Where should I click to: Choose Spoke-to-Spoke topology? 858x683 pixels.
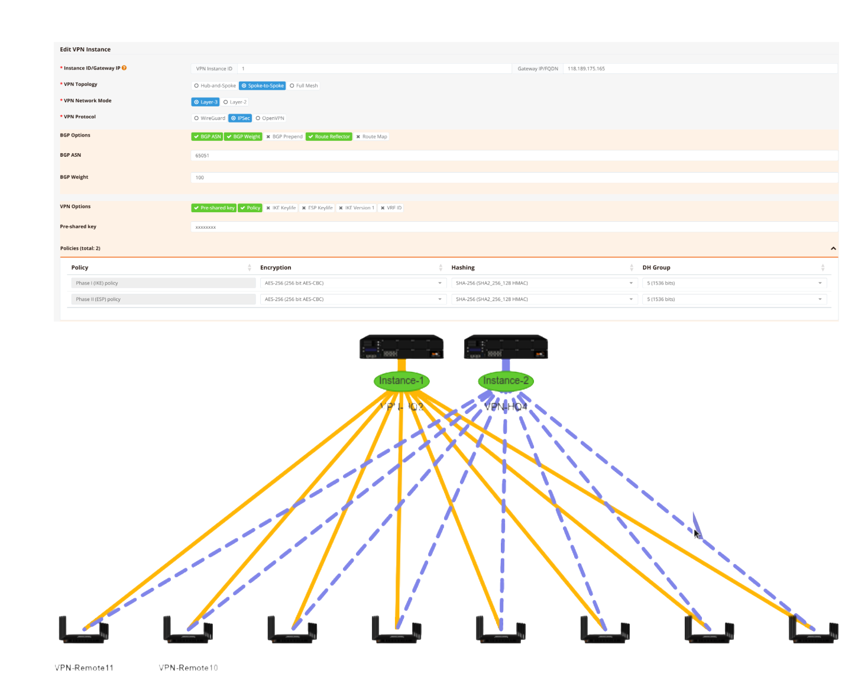tap(263, 86)
